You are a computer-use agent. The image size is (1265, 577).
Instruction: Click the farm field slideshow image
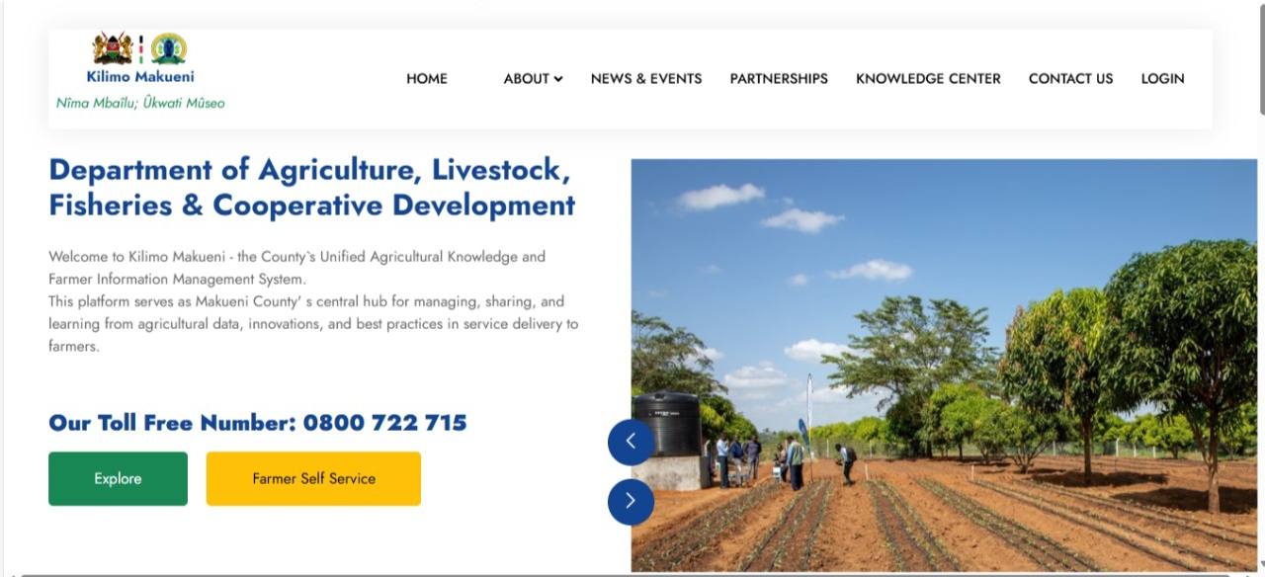[944, 366]
